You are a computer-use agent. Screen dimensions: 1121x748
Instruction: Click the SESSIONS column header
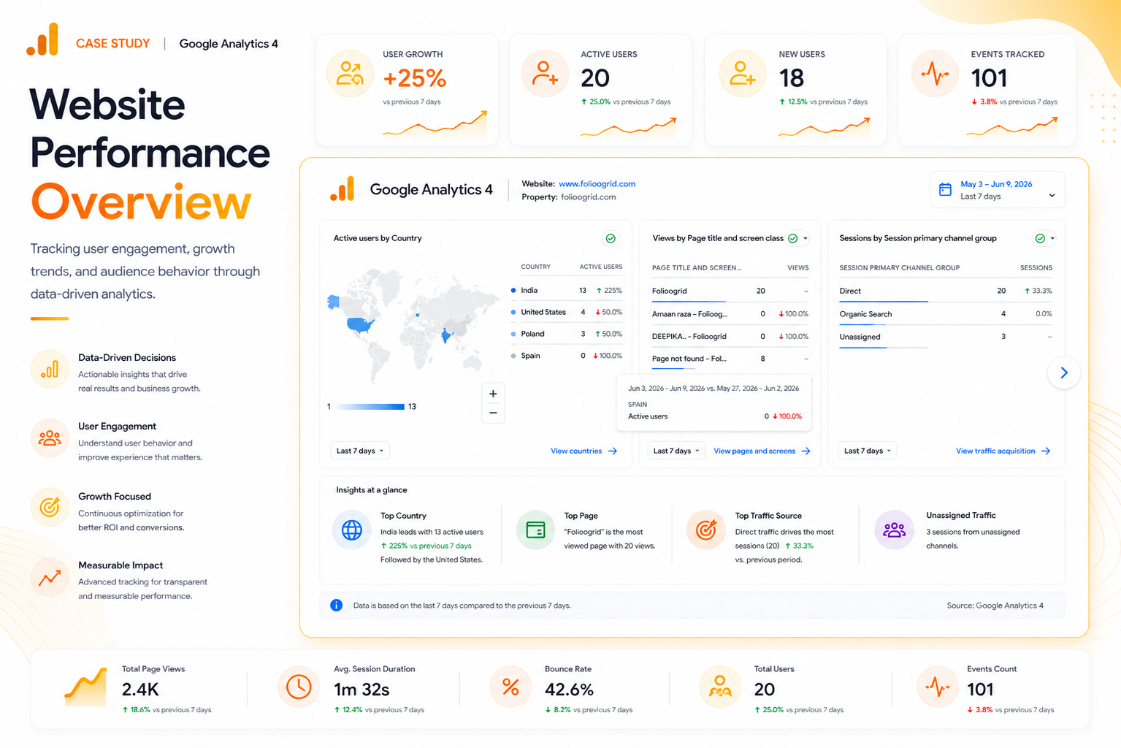[x=1036, y=267]
